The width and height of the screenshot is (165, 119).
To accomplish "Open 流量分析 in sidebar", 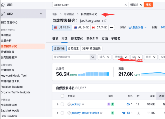I will point(6,41).
